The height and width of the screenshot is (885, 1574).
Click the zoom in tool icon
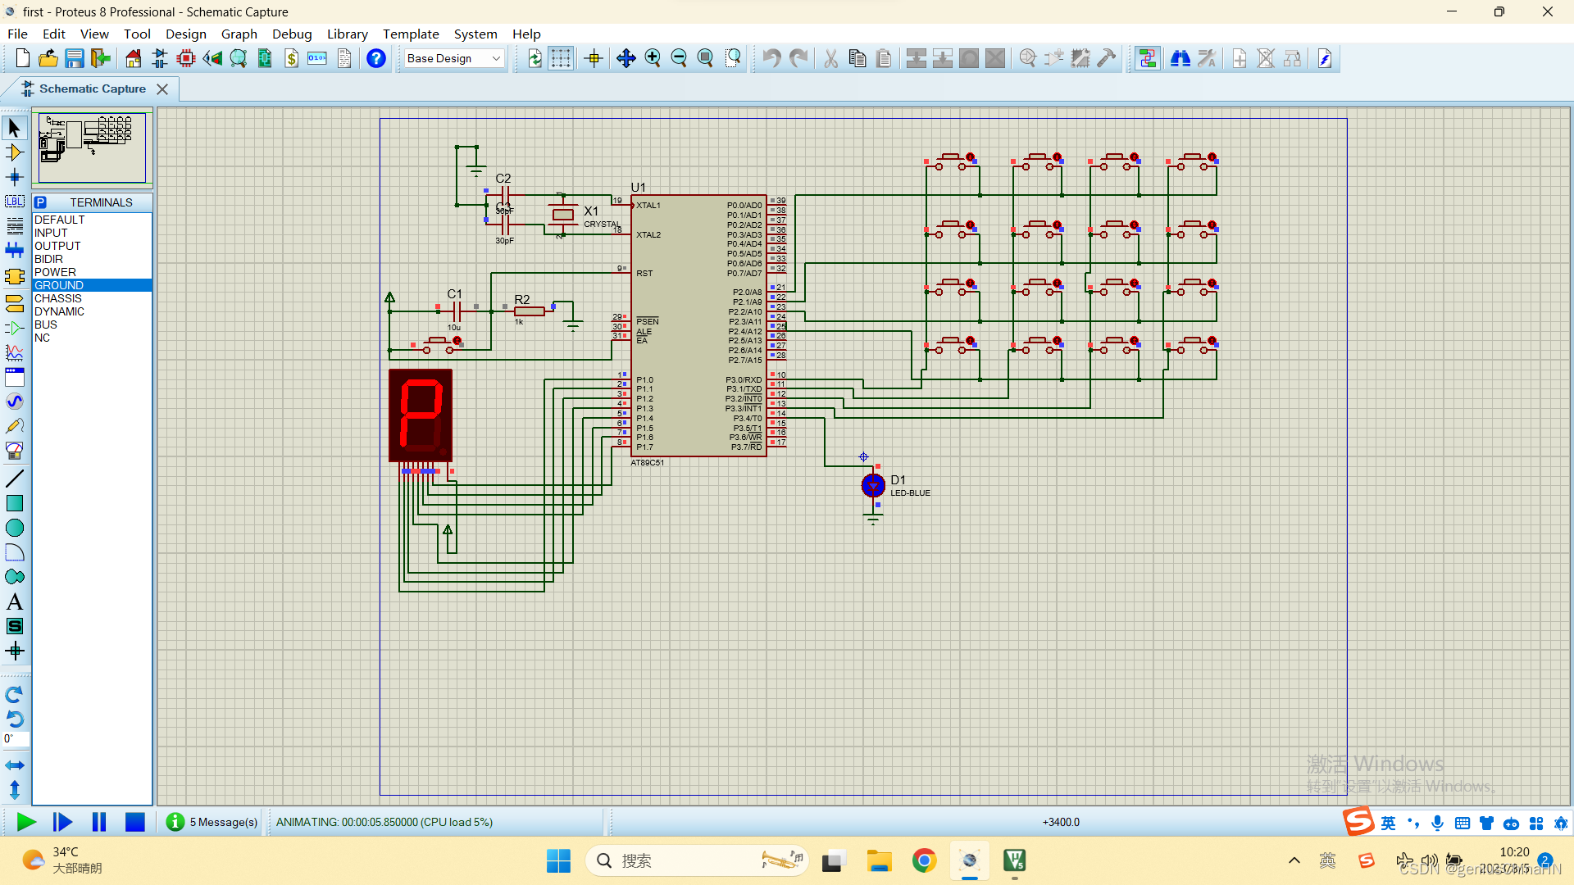pos(653,57)
